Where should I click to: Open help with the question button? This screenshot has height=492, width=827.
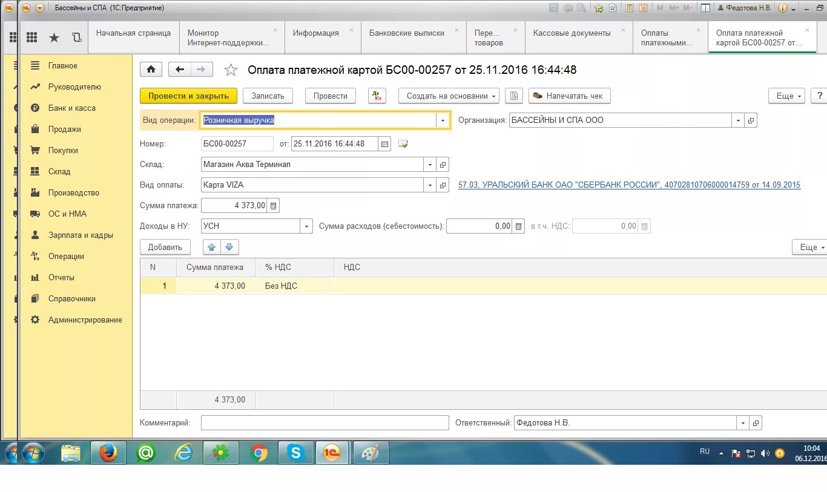(819, 96)
